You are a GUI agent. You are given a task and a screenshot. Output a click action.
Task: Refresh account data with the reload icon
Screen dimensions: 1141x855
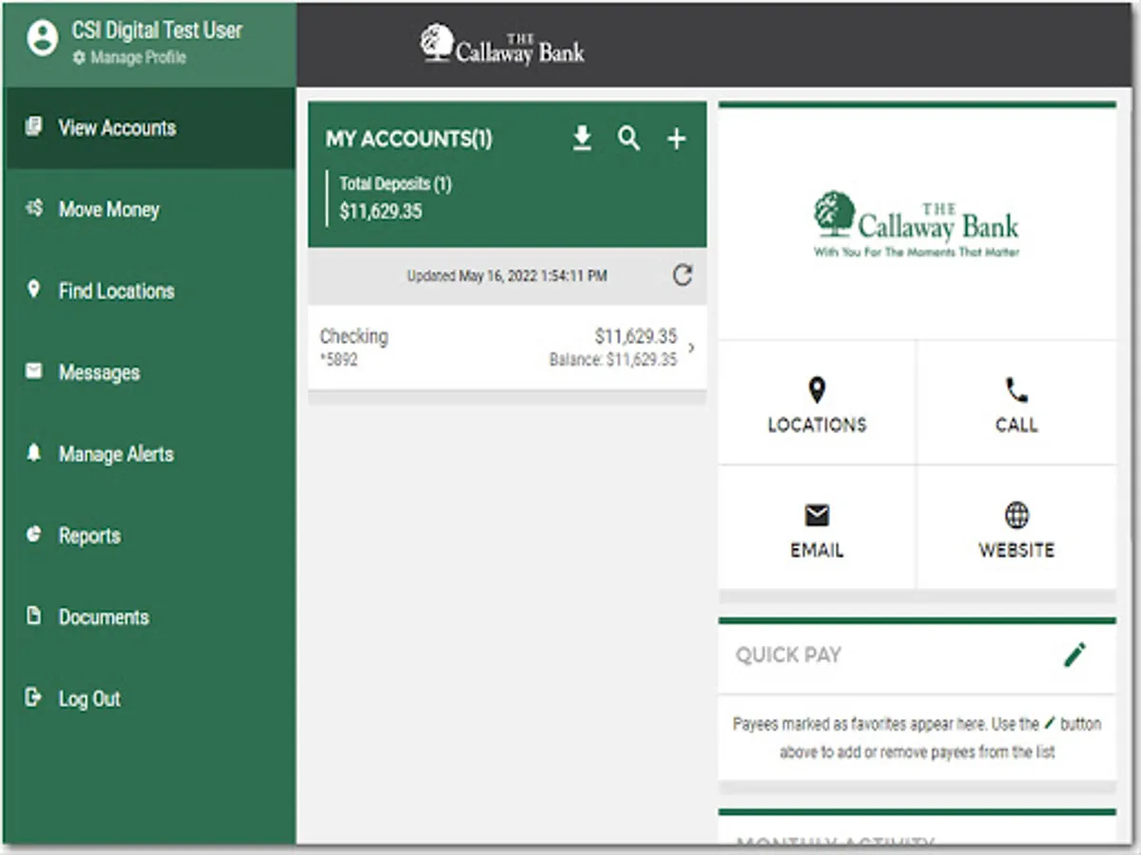(682, 275)
